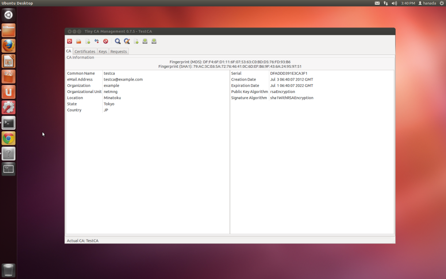Select the testca@example.com email value
Screen dimensions: 446x279
pyautogui.click(x=123, y=80)
